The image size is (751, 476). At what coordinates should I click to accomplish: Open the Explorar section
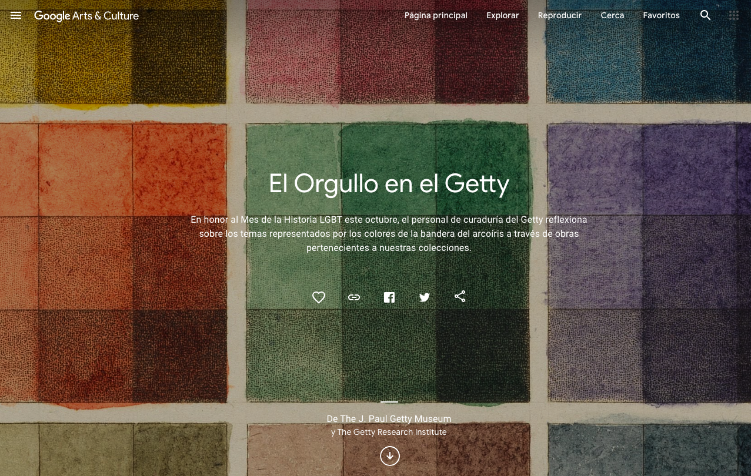click(x=502, y=16)
